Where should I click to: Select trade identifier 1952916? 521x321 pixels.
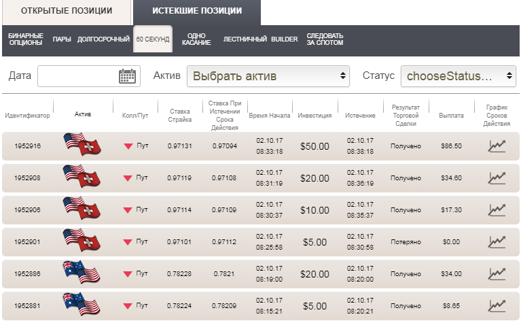click(x=28, y=146)
